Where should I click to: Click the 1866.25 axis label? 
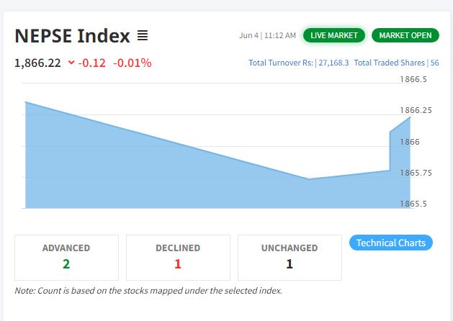click(416, 110)
